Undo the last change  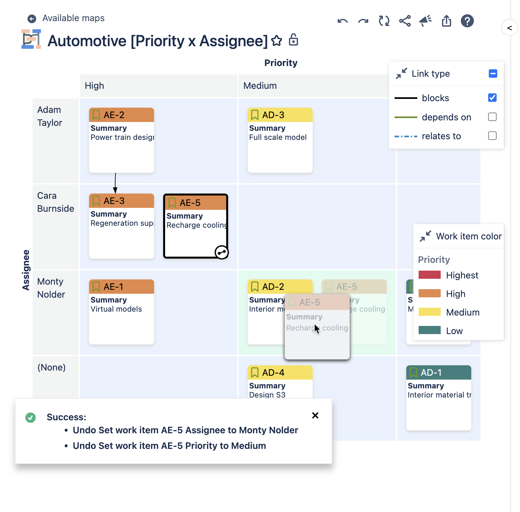click(x=342, y=21)
